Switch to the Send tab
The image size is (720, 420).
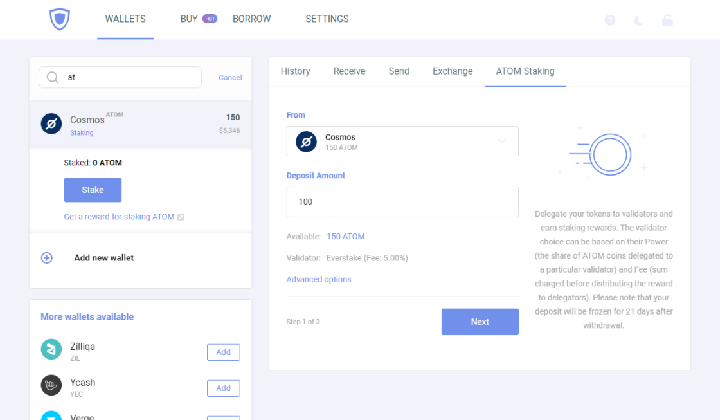tap(399, 71)
